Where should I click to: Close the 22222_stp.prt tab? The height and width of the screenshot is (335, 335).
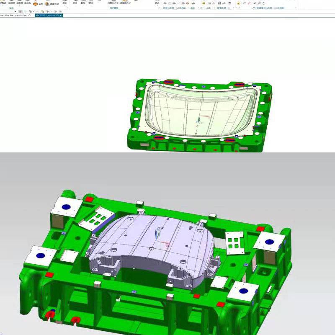click(61, 15)
